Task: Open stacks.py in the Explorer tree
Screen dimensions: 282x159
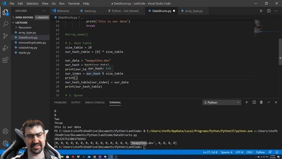Action: point(30,53)
